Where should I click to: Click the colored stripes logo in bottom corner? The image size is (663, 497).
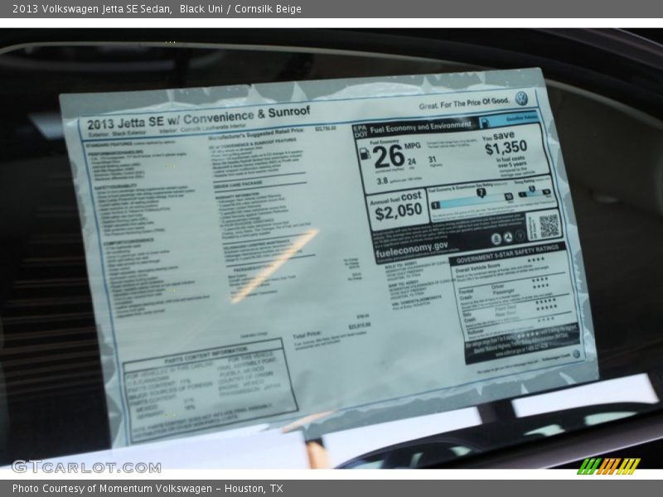608,466
